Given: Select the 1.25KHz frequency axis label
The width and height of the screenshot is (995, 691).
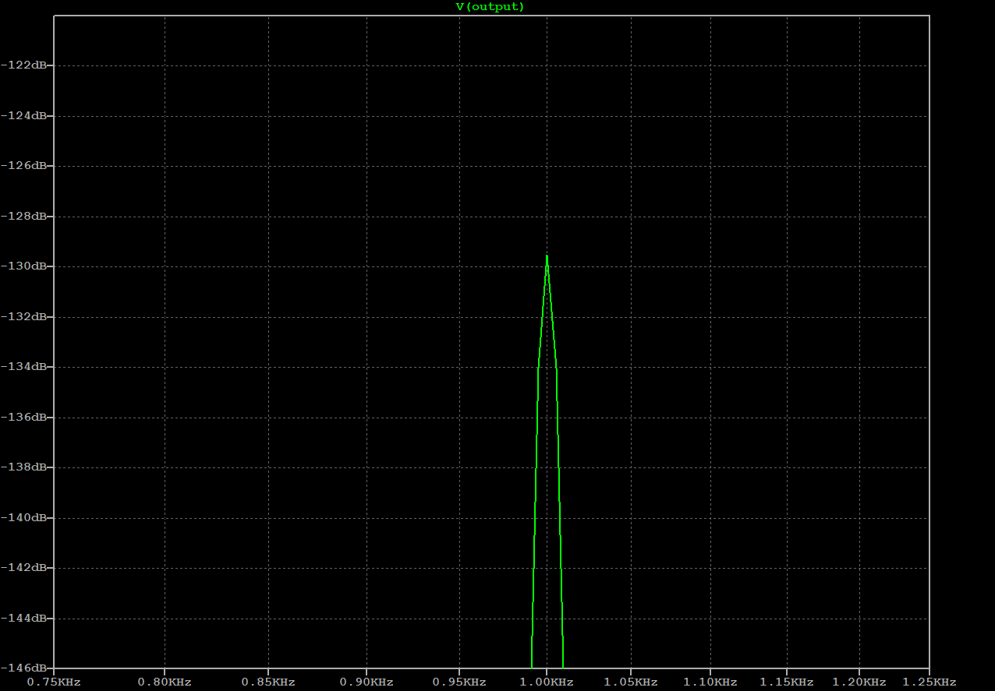Looking at the screenshot, I should point(929,682).
